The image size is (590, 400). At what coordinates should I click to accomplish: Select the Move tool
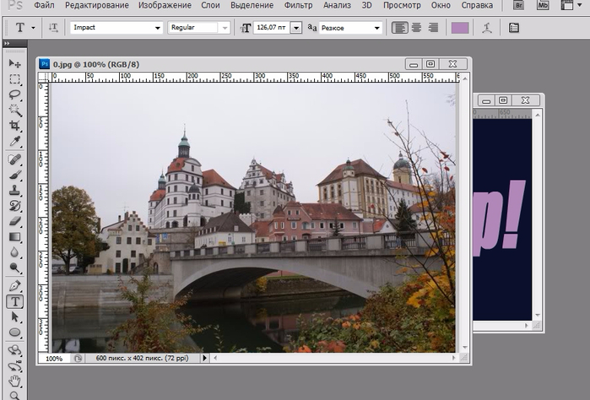click(14, 63)
